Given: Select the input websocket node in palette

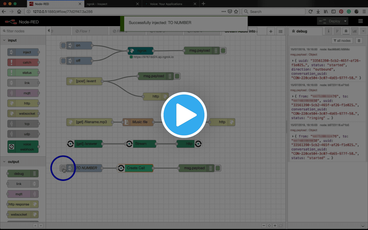Looking at the screenshot, I should (x=23, y=113).
